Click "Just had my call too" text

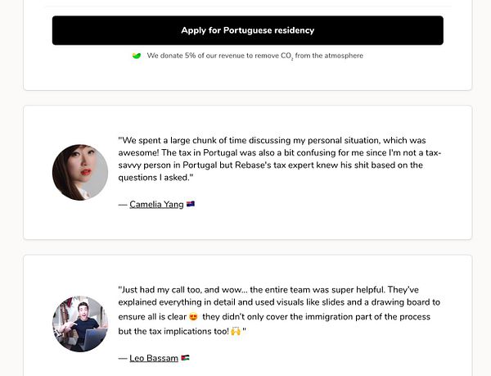162,289
